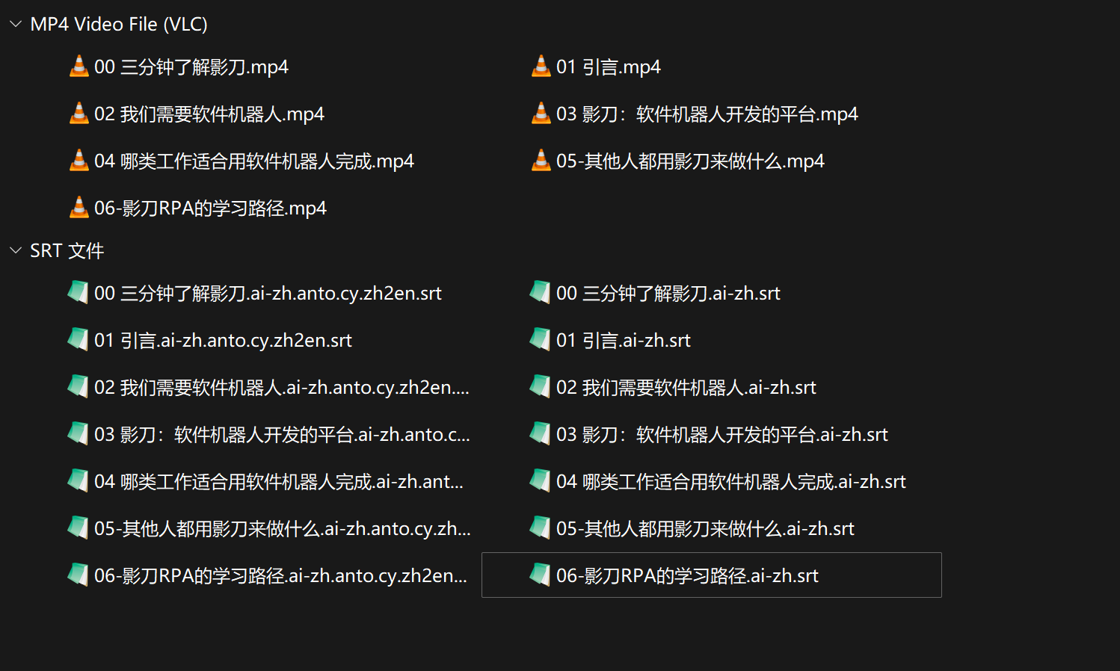The image size is (1120, 671).
Task: Select file icon of 01 引言.ai-zh.anto.cy.zh2en.srt
Action: (x=78, y=339)
